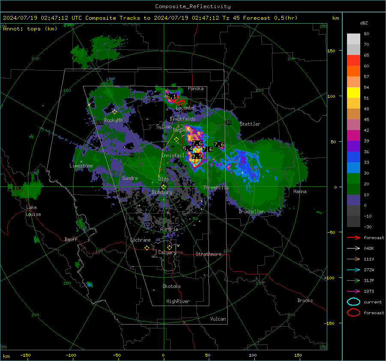Screen dimensions: 386x361
Task: Click the 'Annot: tops (km)' annotation label
Action: point(30,29)
